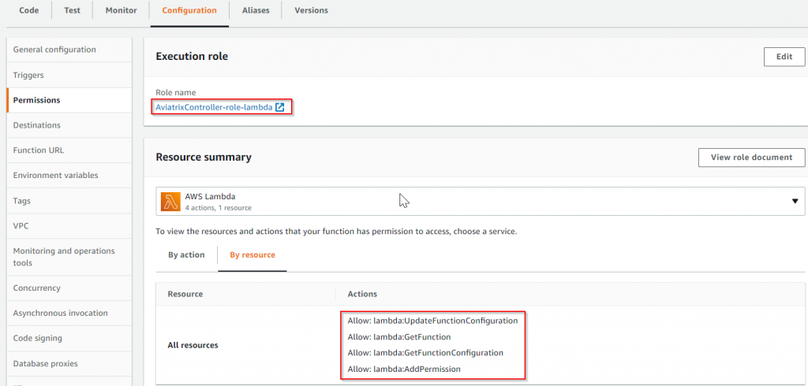Open the Versions tab
The width and height of the screenshot is (808, 386).
pyautogui.click(x=311, y=10)
